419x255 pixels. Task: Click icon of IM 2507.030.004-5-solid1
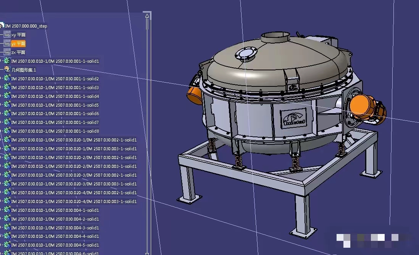point(7,245)
